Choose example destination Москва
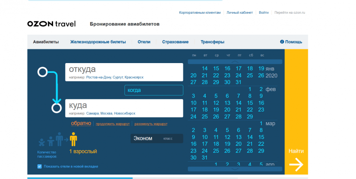The height and width of the screenshot is (179, 356). [x=106, y=113]
